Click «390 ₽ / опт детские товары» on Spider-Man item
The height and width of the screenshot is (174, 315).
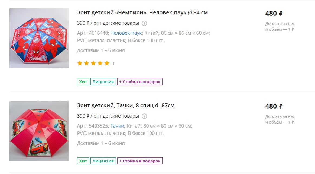108,23
